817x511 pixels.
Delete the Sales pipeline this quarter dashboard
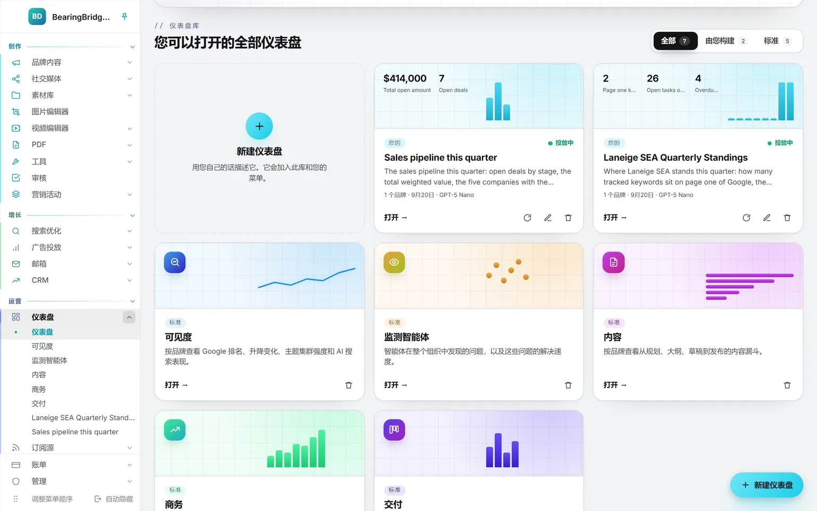[568, 218]
